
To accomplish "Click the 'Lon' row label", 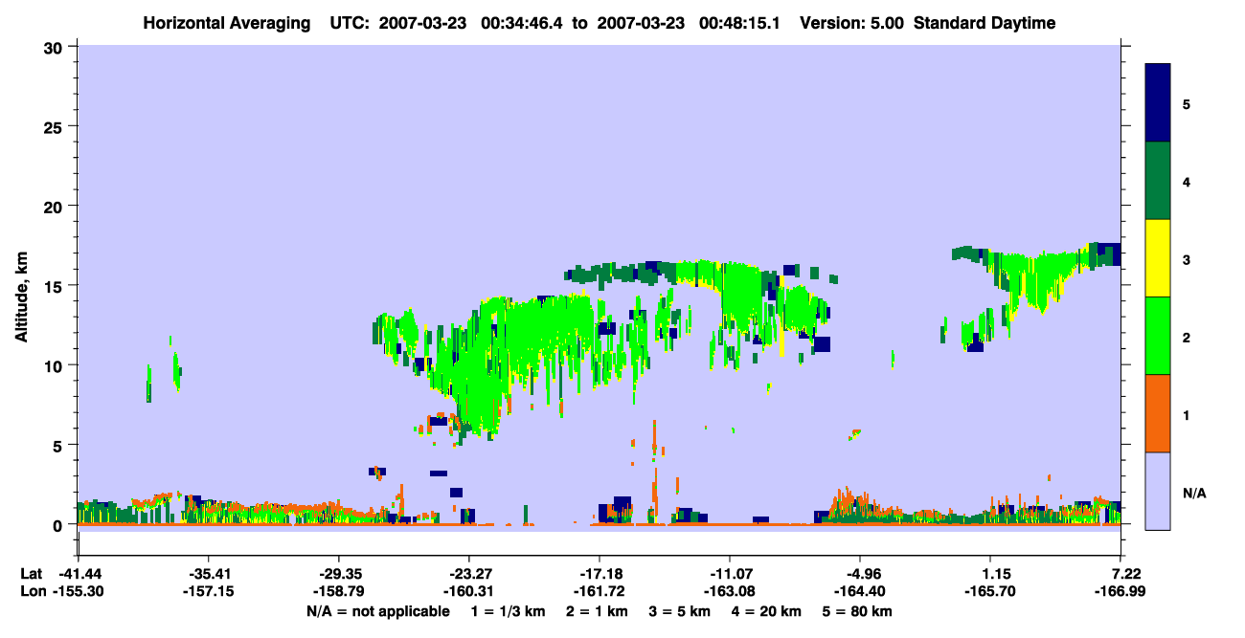I will click(32, 592).
